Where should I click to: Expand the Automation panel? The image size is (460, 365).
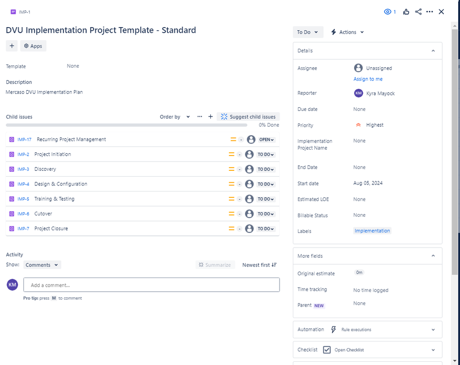pos(433,330)
